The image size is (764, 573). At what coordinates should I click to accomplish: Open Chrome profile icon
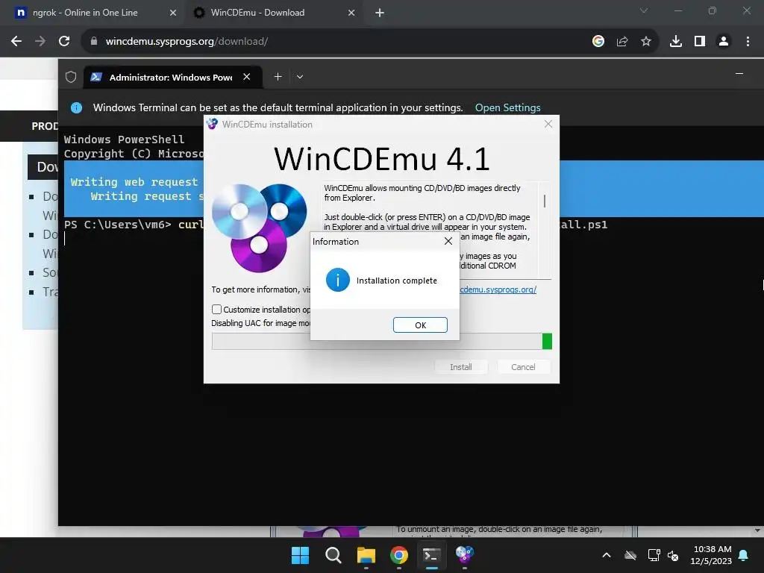point(724,42)
